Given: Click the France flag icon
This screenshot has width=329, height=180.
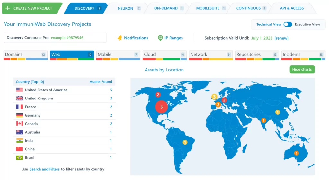Looking at the screenshot, I should [x=20, y=107].
